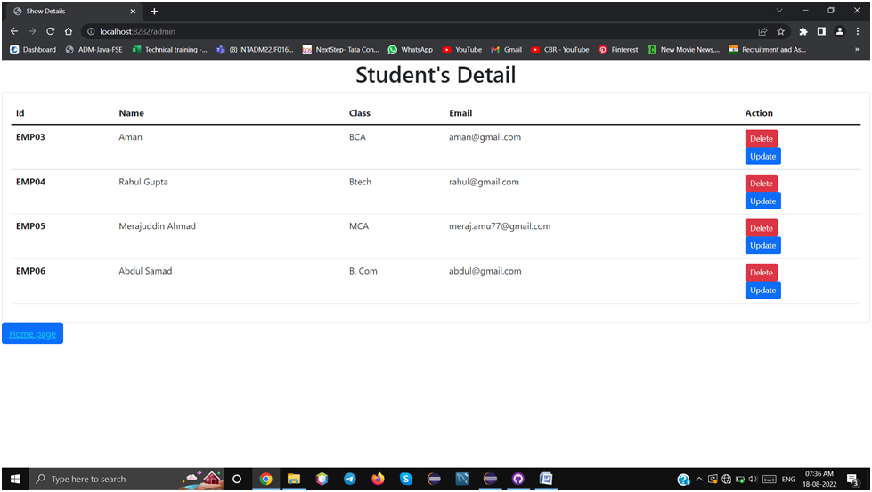The width and height of the screenshot is (872, 492).
Task: Open Telegram from the taskbar
Action: 350,479
